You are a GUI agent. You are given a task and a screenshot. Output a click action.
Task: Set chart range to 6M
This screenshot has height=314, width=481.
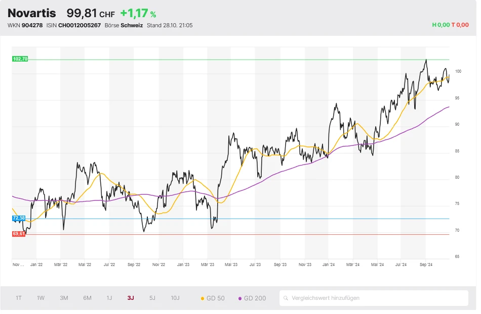[87, 298]
